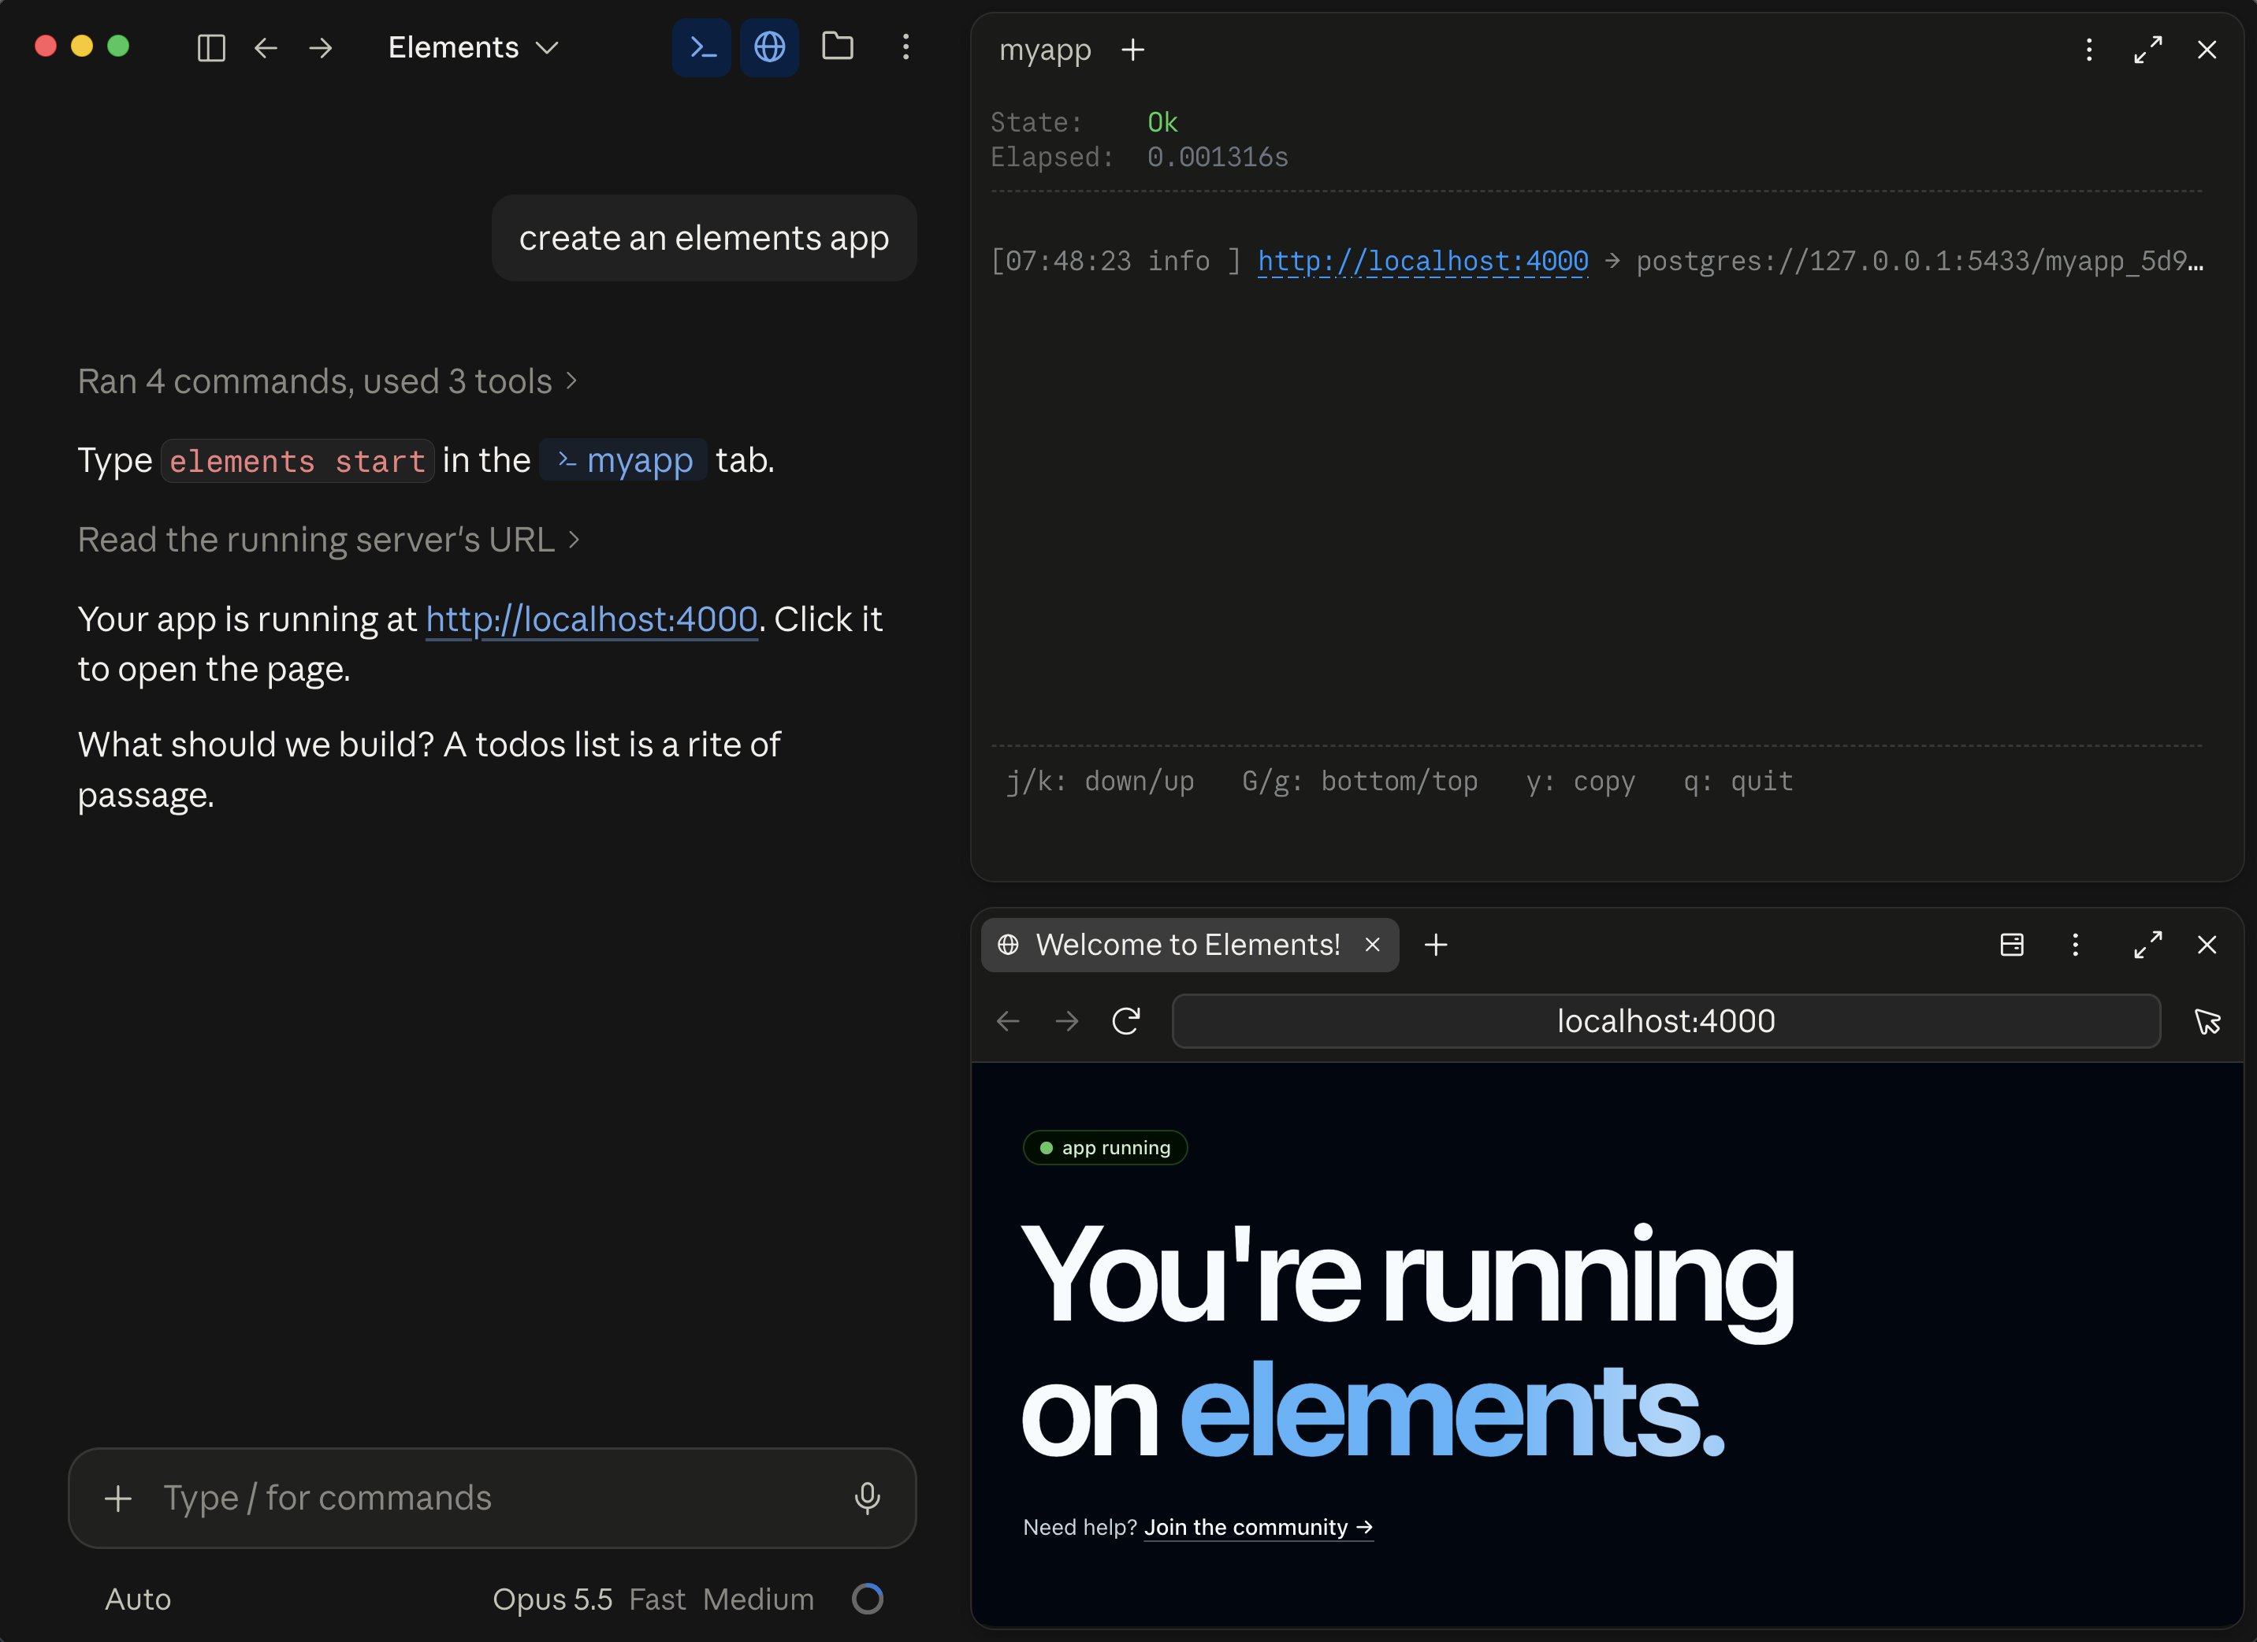Select the 'Welcome to Elements!' browser tab

(x=1188, y=945)
